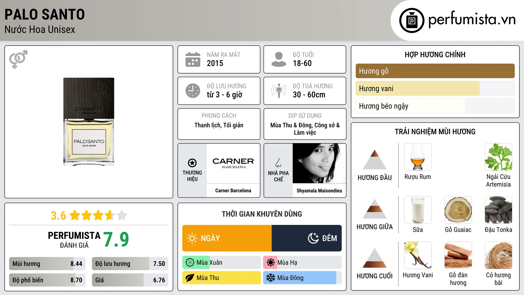Screen dimensions: 524x295
Task: Click the Mùa Xuân season bar
Action: (x=222, y=262)
